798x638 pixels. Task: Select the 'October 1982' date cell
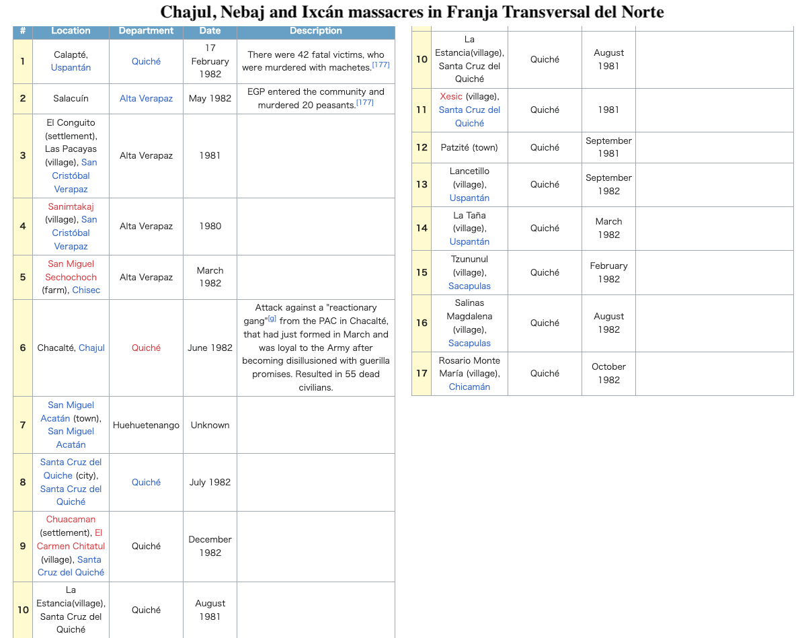[608, 373]
